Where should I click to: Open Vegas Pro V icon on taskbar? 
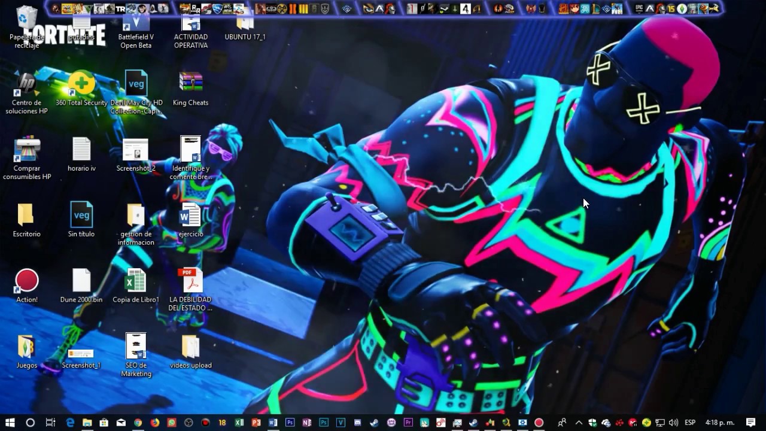click(341, 423)
